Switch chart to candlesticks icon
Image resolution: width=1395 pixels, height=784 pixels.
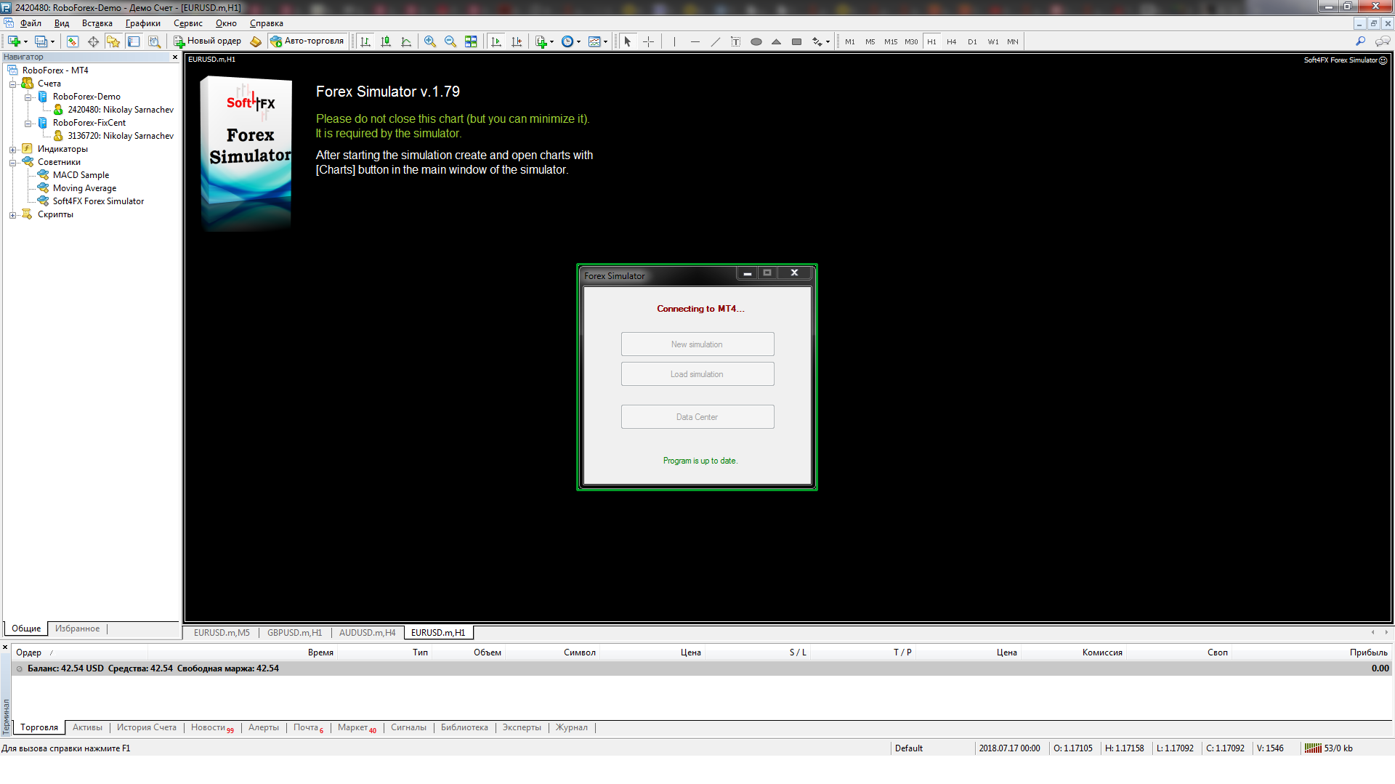(x=386, y=41)
